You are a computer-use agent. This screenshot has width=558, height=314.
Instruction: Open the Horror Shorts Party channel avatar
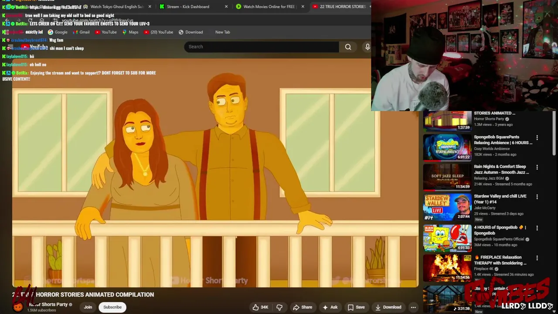pos(18,307)
